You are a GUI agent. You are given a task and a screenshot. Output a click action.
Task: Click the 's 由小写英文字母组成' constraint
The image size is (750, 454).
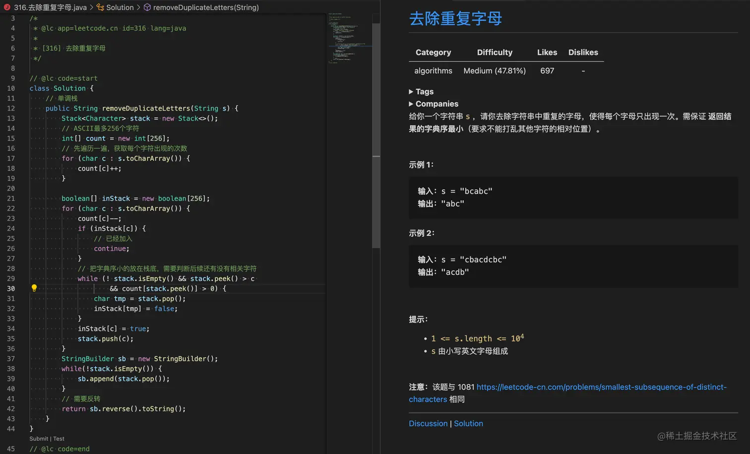coord(469,351)
